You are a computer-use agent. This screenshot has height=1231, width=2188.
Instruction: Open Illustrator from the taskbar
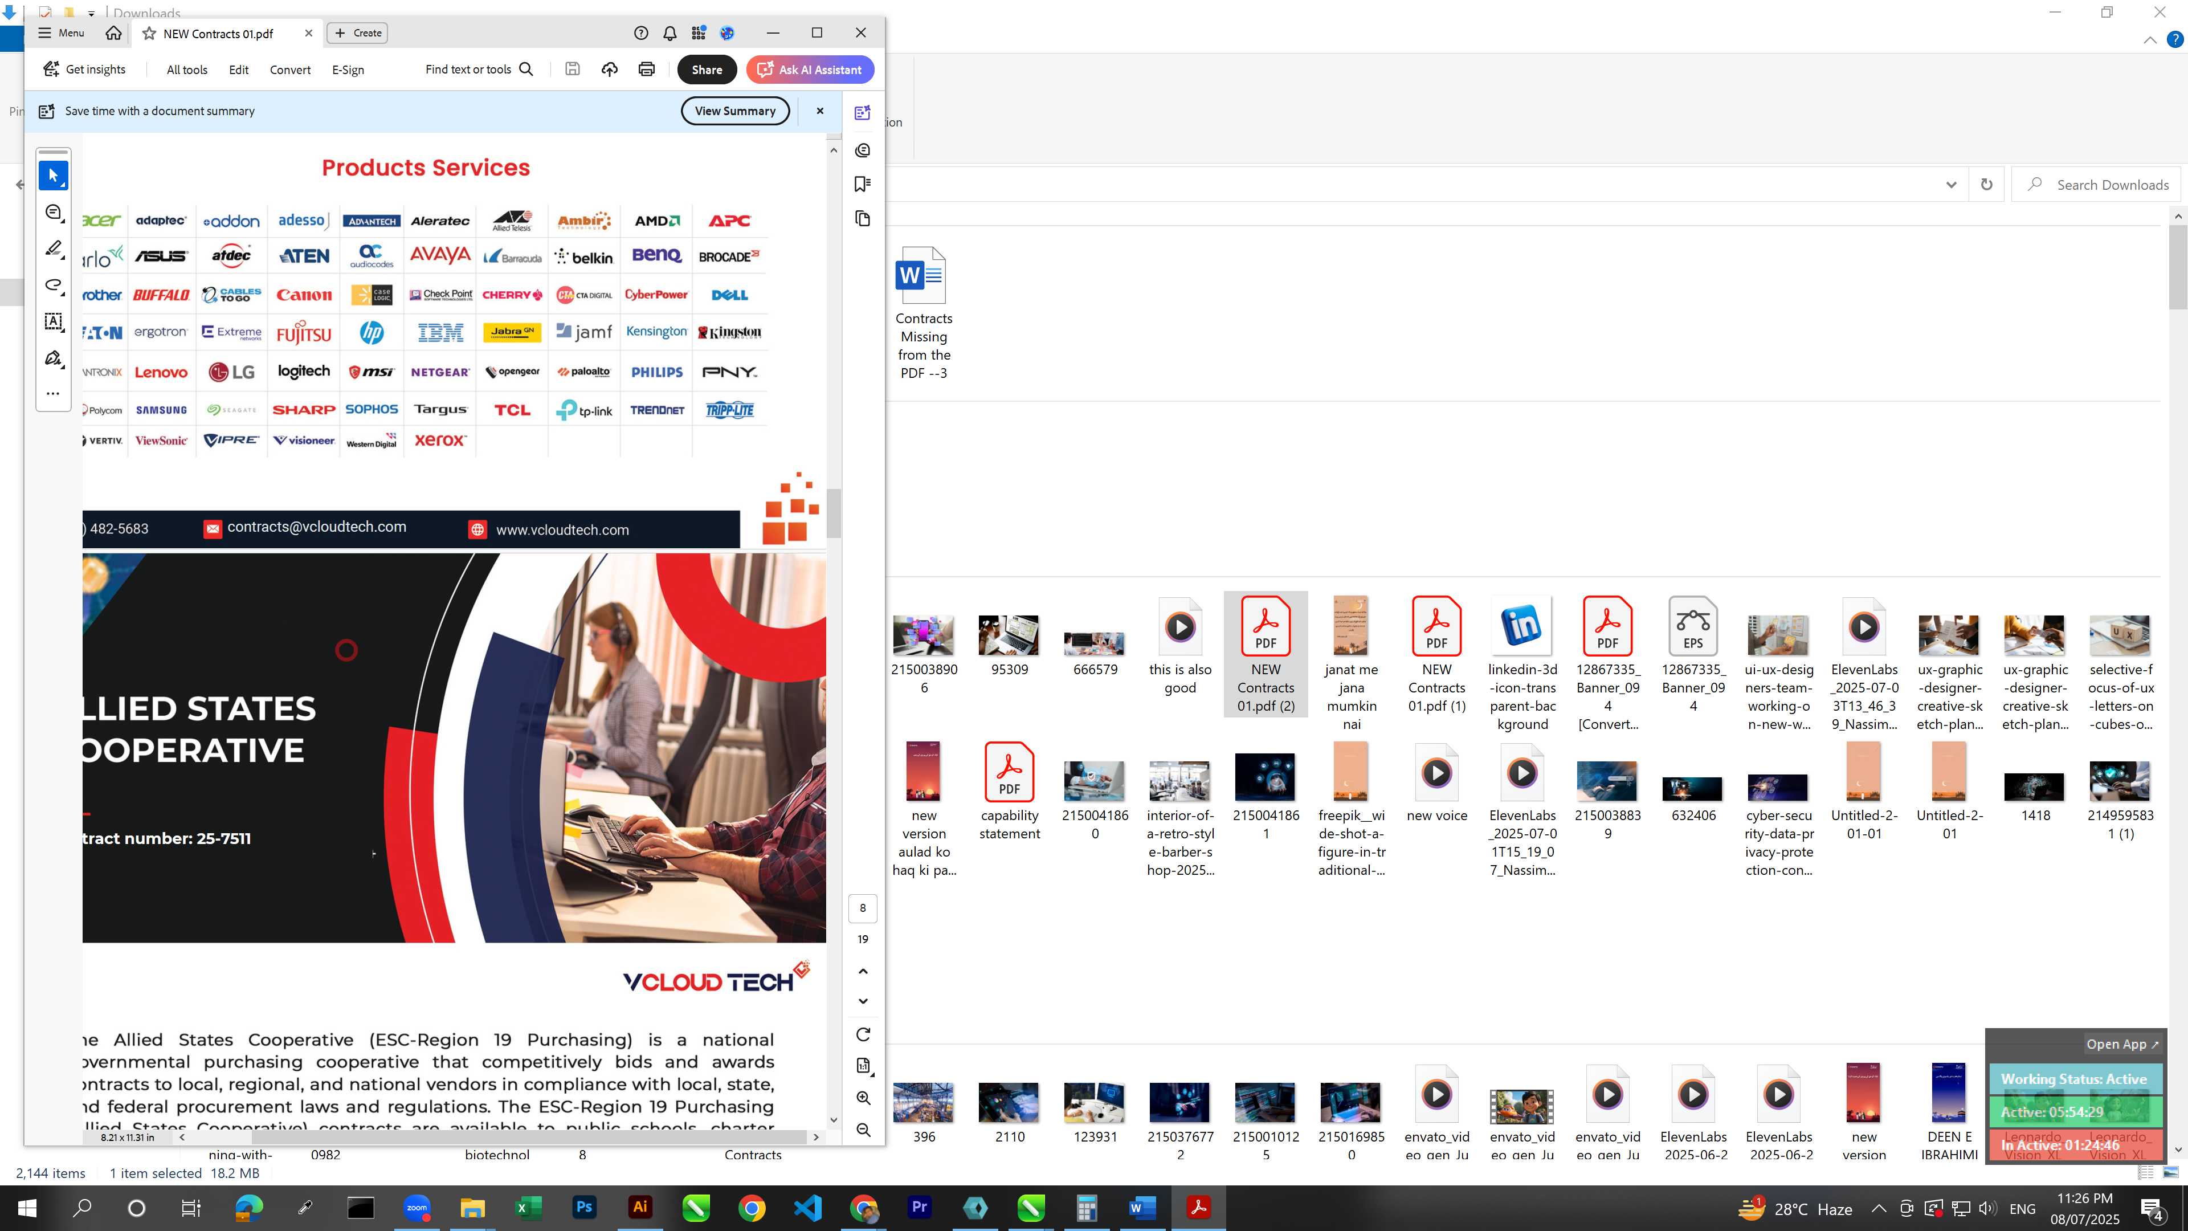[x=639, y=1207]
